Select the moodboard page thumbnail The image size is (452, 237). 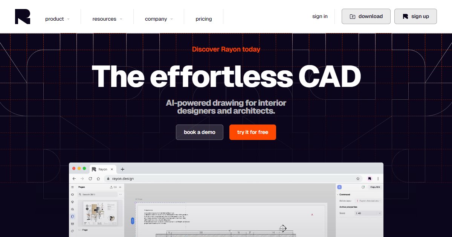click(100, 213)
